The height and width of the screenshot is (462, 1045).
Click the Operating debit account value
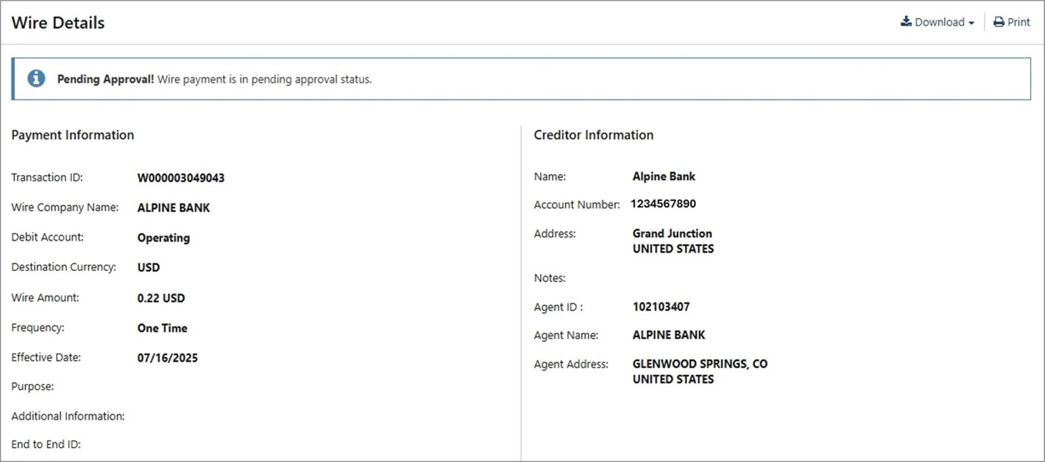tap(163, 238)
